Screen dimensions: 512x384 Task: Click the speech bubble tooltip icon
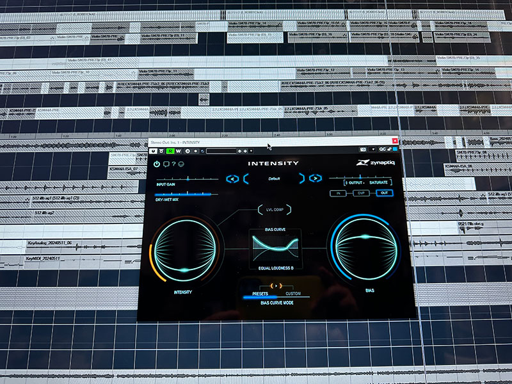166,164
